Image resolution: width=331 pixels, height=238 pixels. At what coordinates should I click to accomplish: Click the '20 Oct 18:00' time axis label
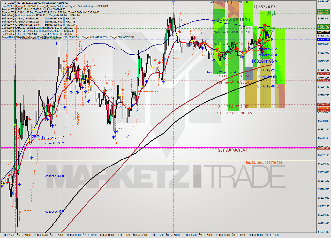coord(272,235)
